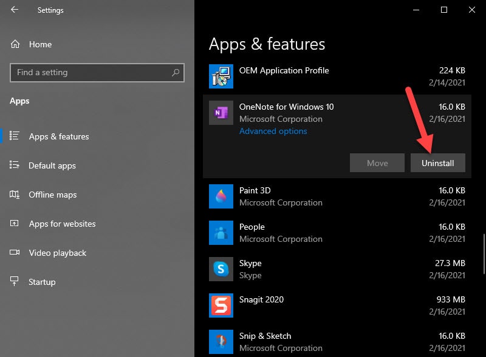Select the Paint 3D app entry name
Image resolution: width=486 pixels, height=357 pixels.
pos(255,190)
